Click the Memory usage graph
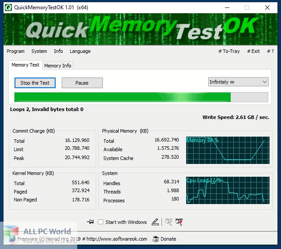 (x=228, y=150)
